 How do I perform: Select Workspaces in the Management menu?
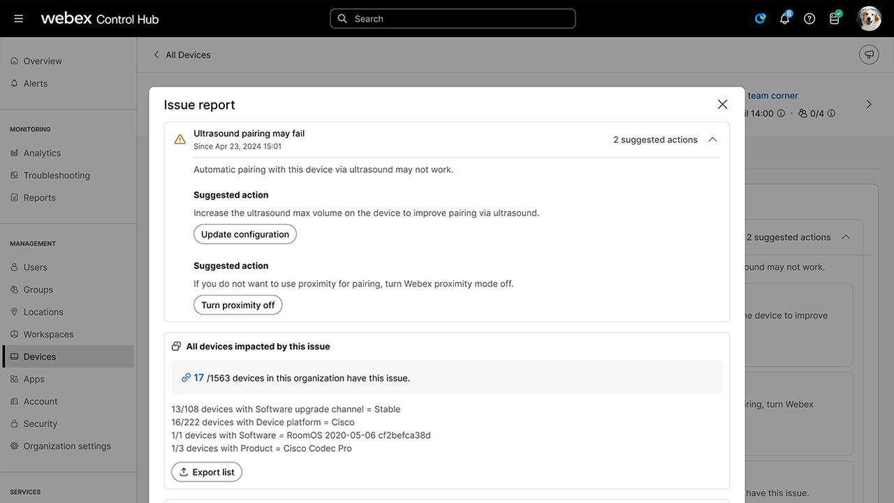[48, 334]
